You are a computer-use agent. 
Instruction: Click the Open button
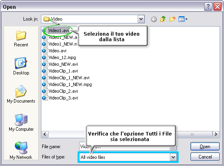[205, 147]
